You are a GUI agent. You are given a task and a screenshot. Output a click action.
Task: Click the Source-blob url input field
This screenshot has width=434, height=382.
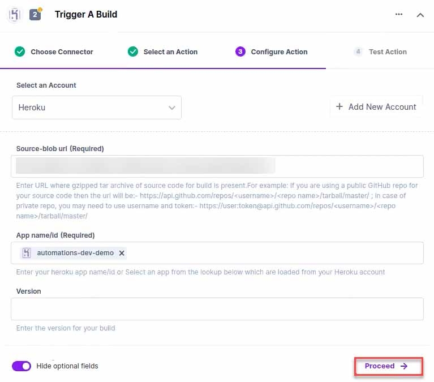click(217, 166)
